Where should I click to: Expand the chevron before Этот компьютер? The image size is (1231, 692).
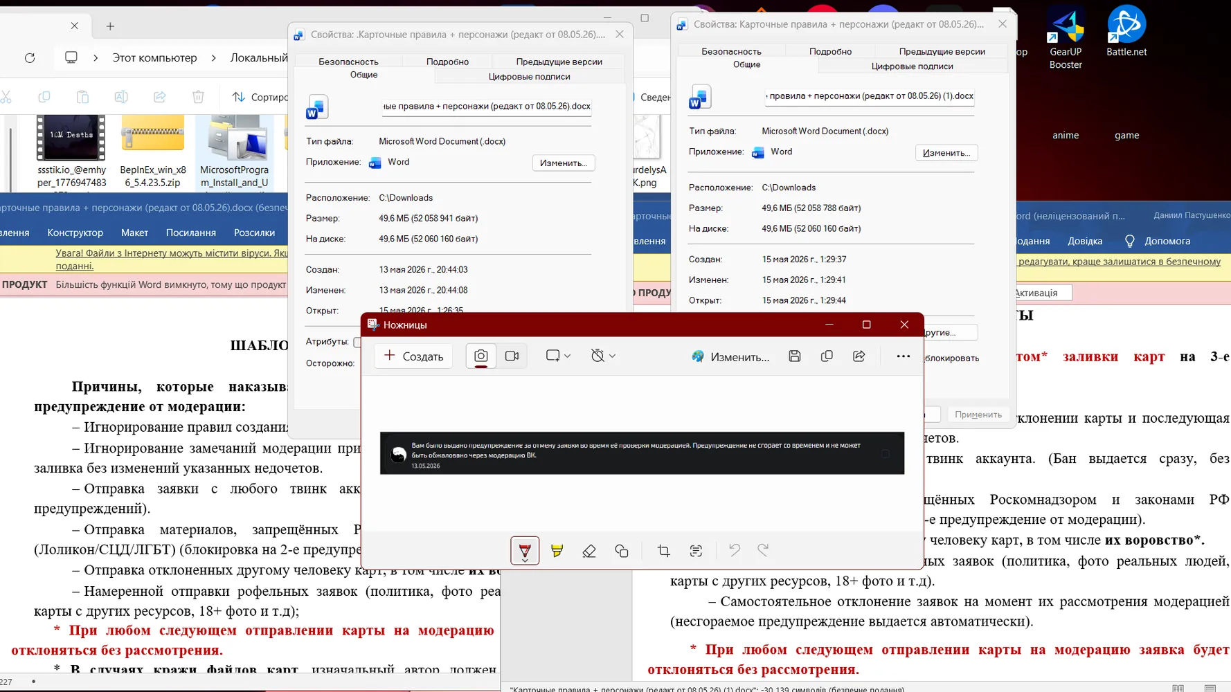click(96, 57)
